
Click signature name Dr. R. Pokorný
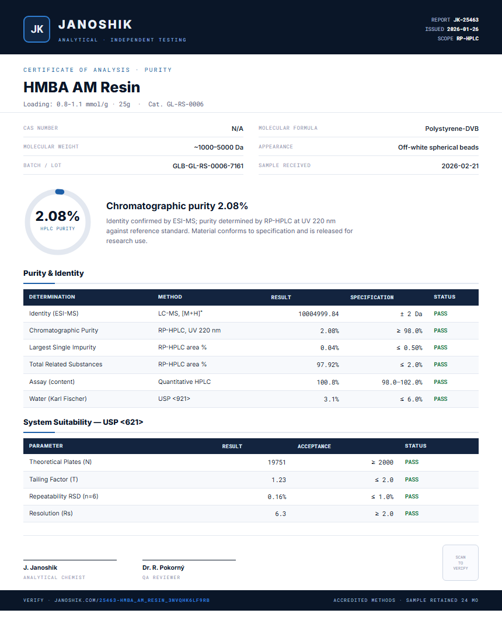[x=163, y=567]
